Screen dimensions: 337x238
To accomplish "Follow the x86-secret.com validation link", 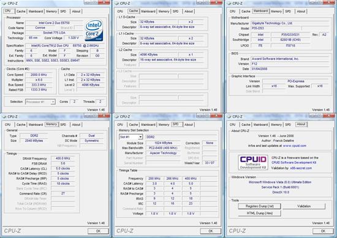I will [301, 168].
